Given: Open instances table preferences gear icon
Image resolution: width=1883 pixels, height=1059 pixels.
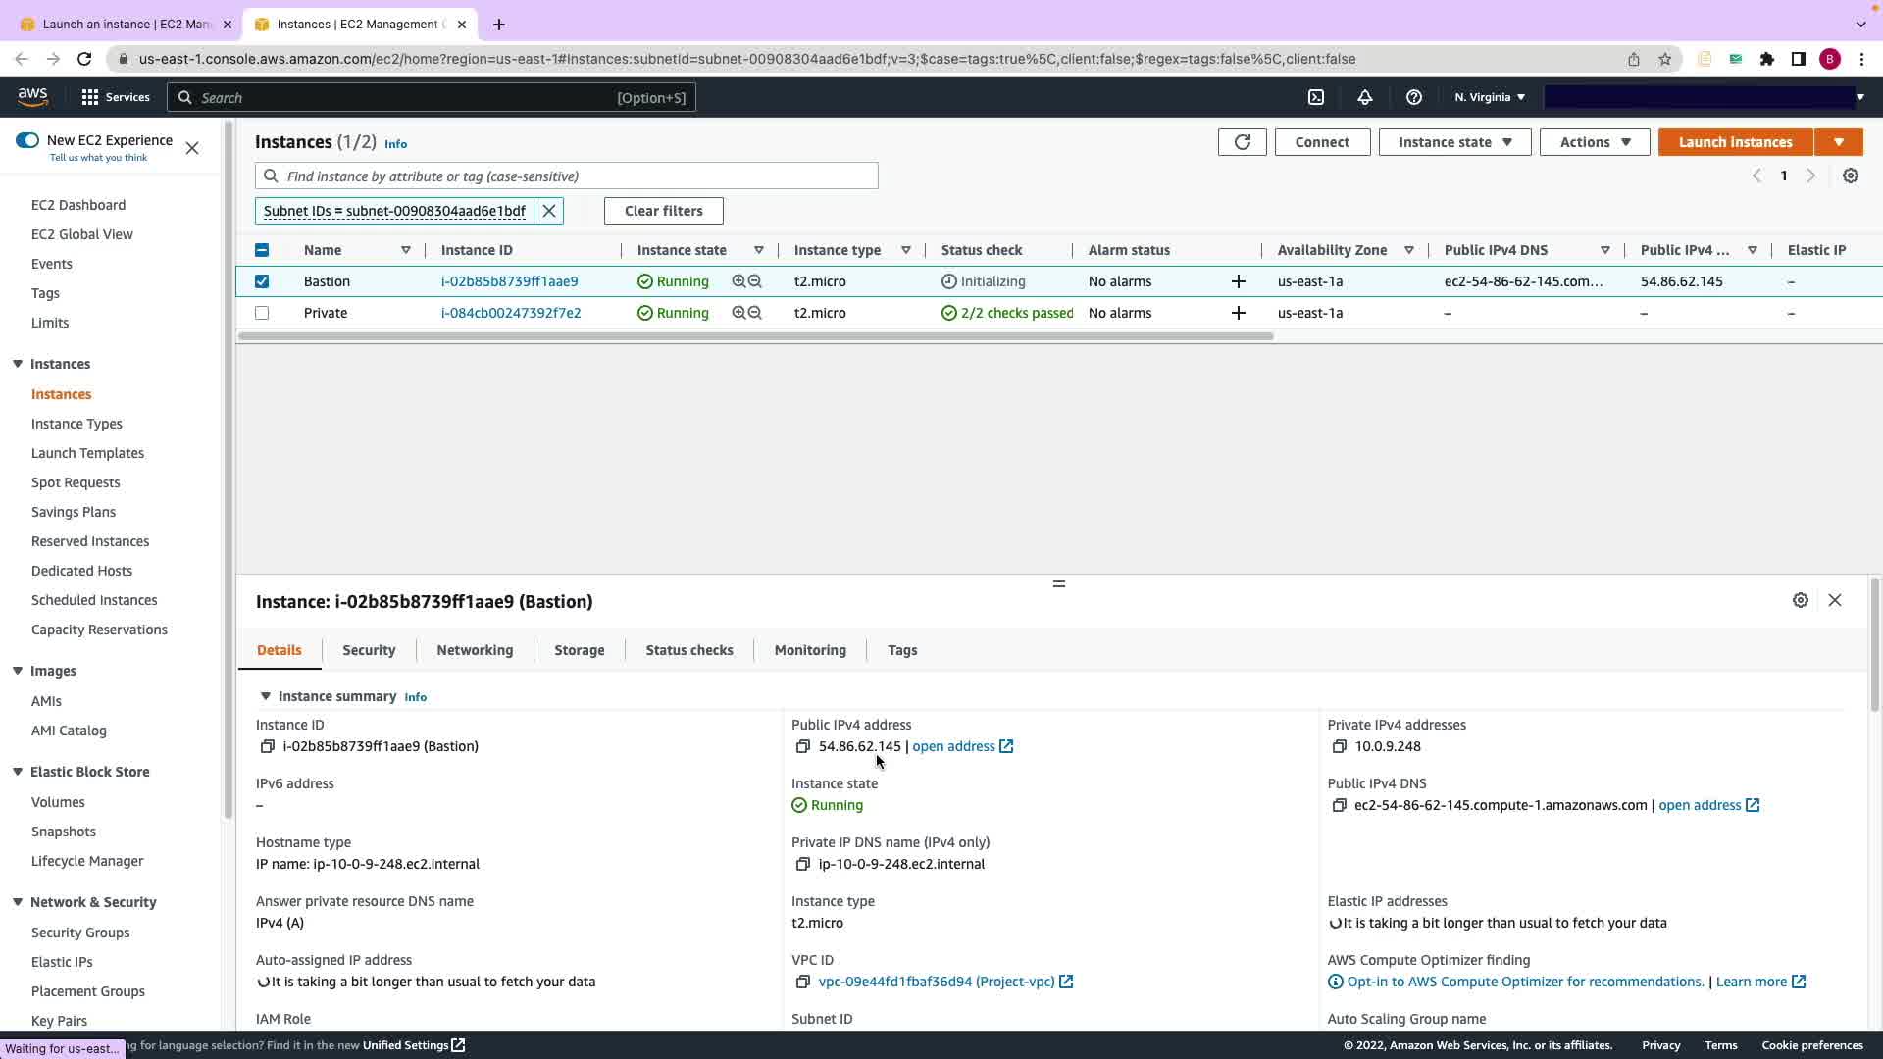Looking at the screenshot, I should [x=1850, y=176].
